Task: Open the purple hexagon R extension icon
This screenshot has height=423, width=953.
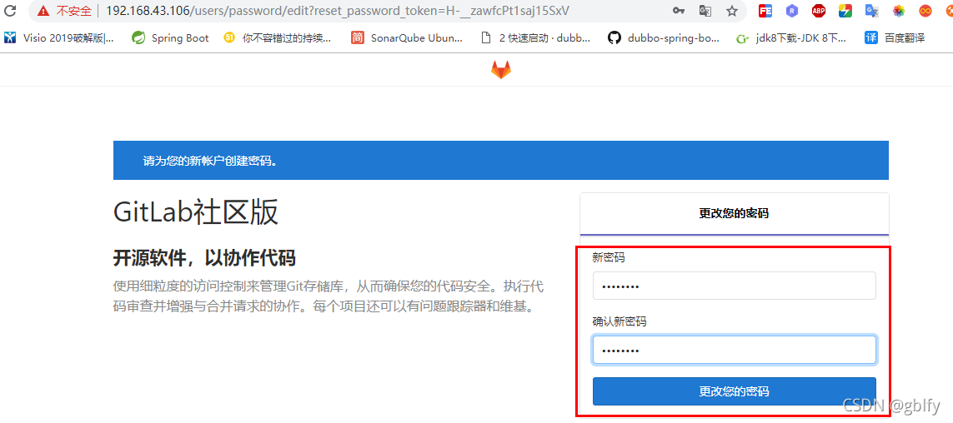Action: point(791,10)
